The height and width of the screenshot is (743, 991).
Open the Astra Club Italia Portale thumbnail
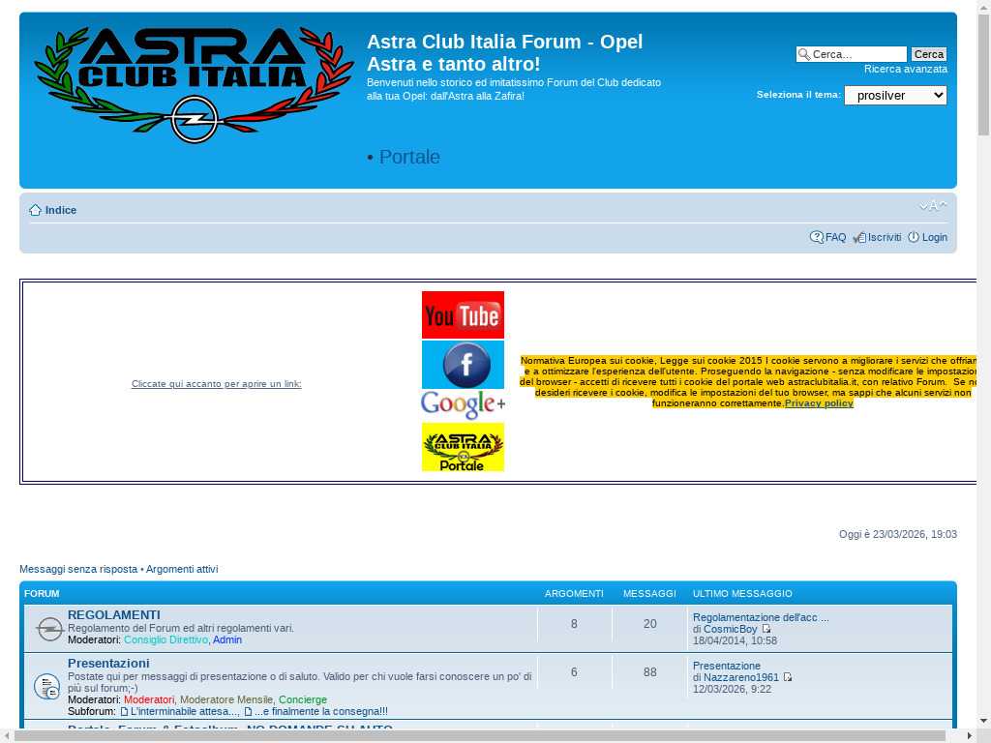point(463,447)
